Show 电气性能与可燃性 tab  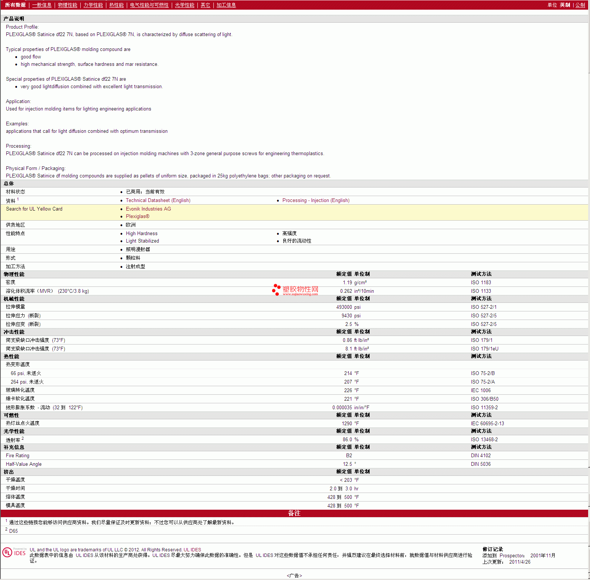click(149, 5)
